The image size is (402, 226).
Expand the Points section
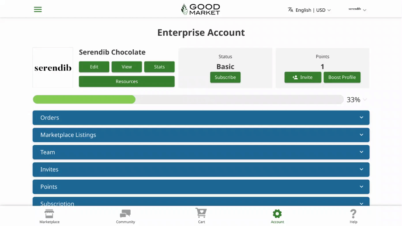[201, 187]
